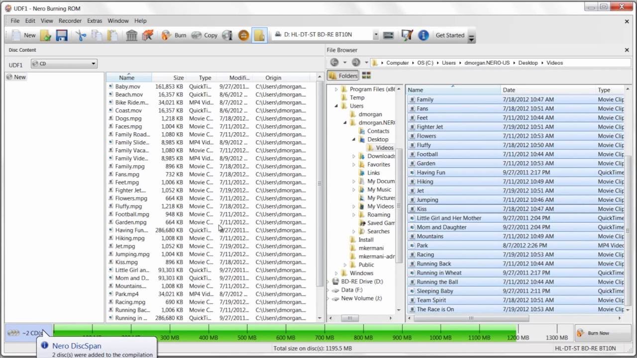Click the disc info icon after Copy

[227, 35]
